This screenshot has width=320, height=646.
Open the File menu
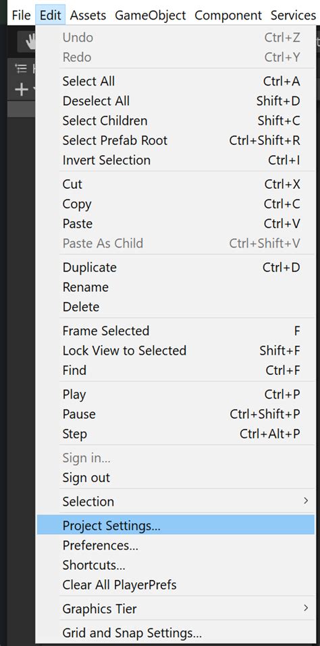tap(22, 16)
